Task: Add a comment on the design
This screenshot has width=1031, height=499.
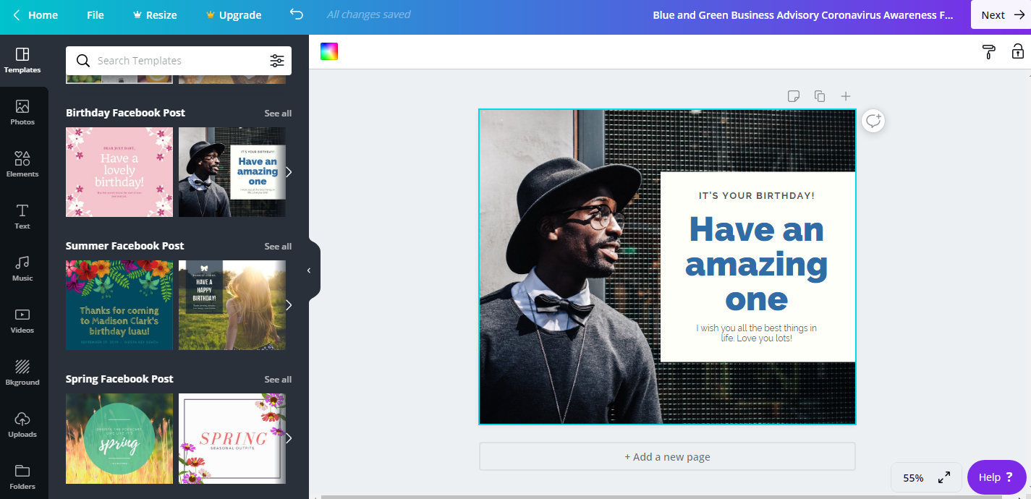Action: click(873, 121)
